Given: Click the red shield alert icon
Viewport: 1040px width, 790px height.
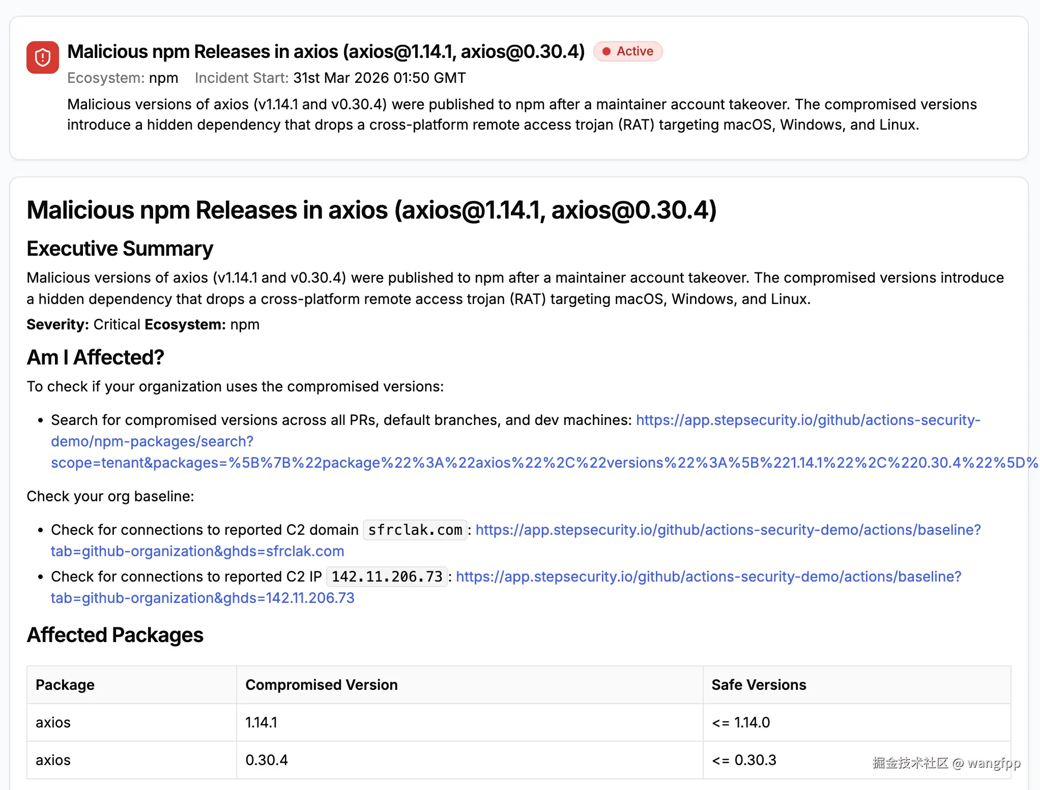Looking at the screenshot, I should point(43,57).
